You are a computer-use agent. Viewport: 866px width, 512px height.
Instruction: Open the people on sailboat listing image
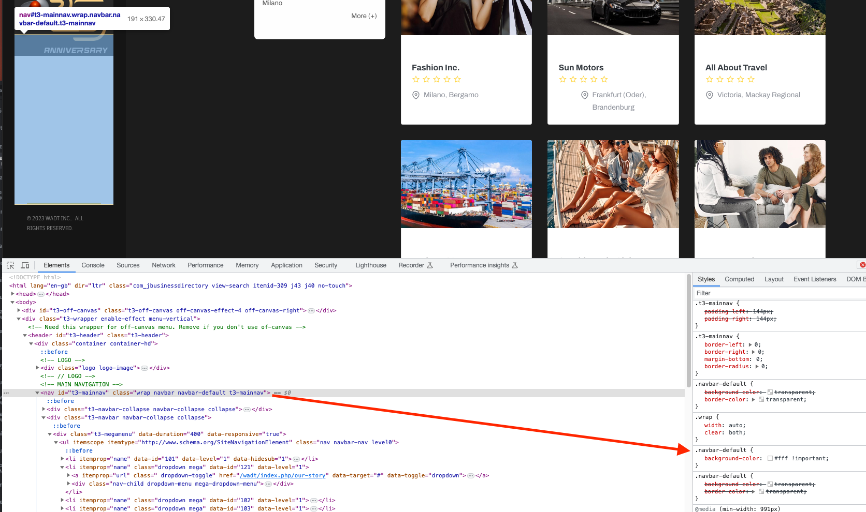613,184
